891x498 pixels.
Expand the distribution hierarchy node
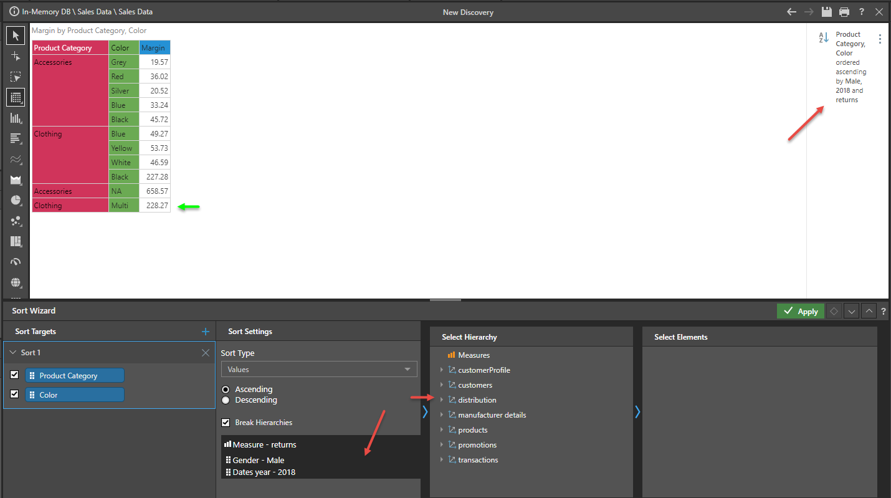point(442,400)
